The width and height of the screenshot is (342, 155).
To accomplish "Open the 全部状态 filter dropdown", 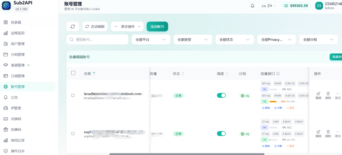I will tap(235, 40).
